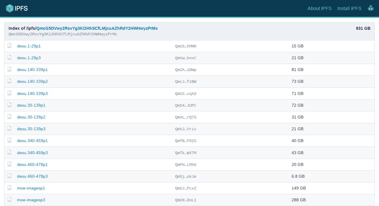379x206 pixels.
Task: Click hash QmS4…JUPC
Action: [186, 106]
